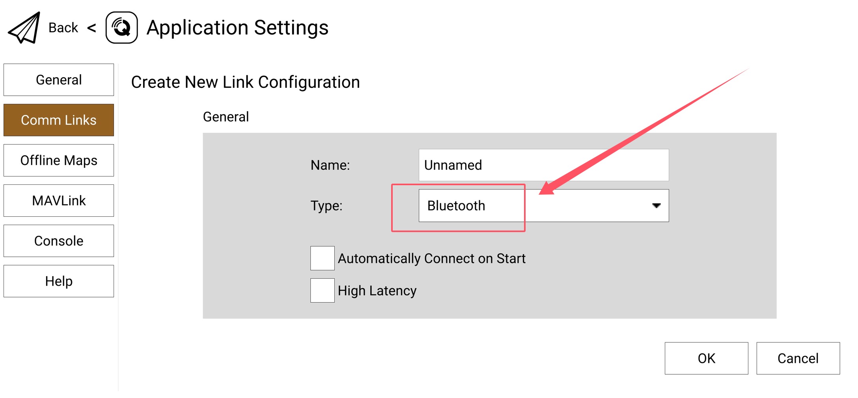858x398 pixels.
Task: Open the MAVLink settings page
Action: pyautogui.click(x=59, y=201)
